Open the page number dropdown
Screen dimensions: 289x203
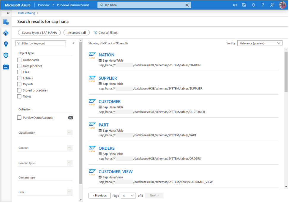(x=128, y=196)
